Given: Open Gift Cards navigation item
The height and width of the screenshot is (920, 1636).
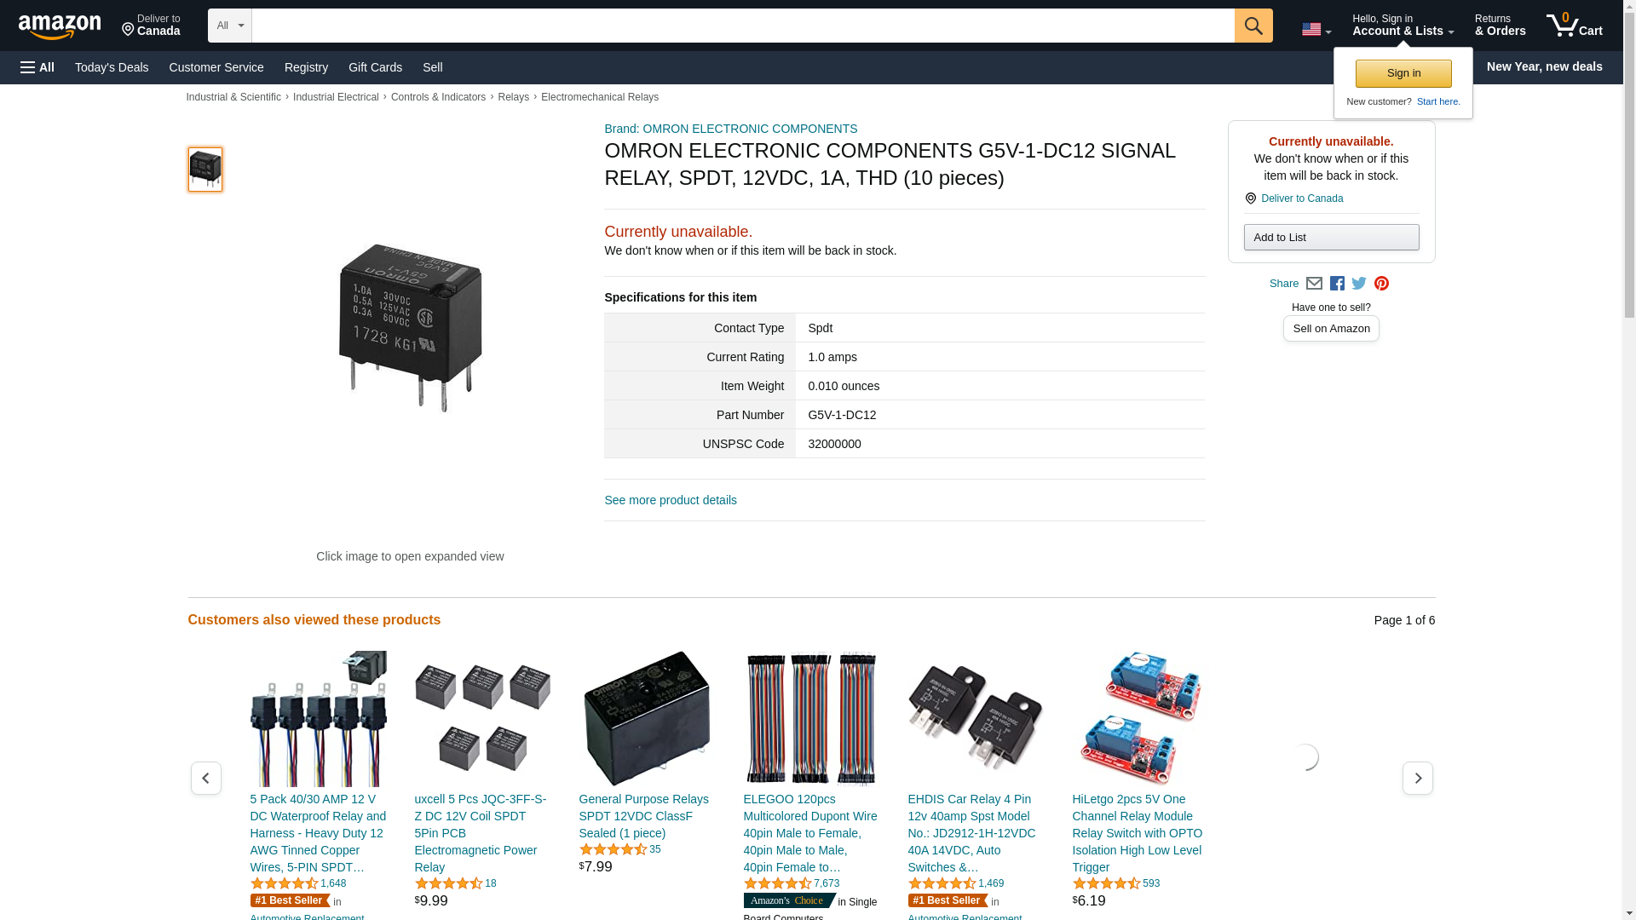Looking at the screenshot, I should point(375,67).
